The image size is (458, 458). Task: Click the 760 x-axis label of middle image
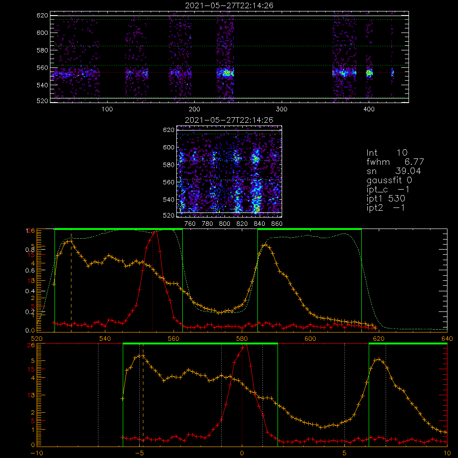pyautogui.click(x=190, y=224)
